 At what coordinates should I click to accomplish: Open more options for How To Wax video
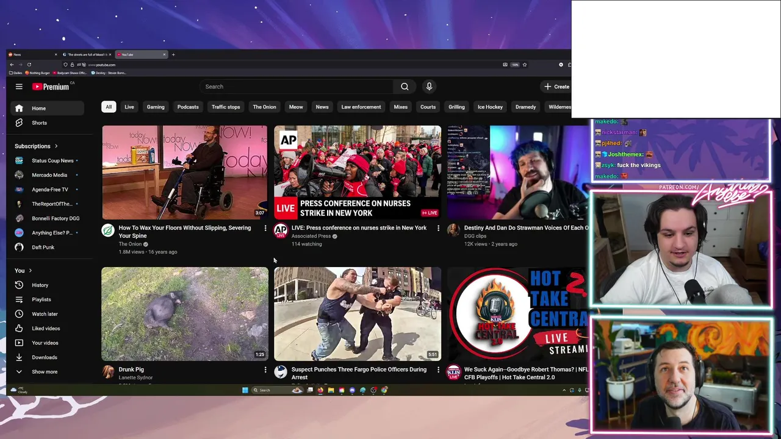click(265, 228)
